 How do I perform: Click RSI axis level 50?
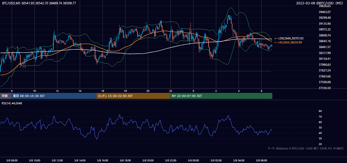pos(320,127)
